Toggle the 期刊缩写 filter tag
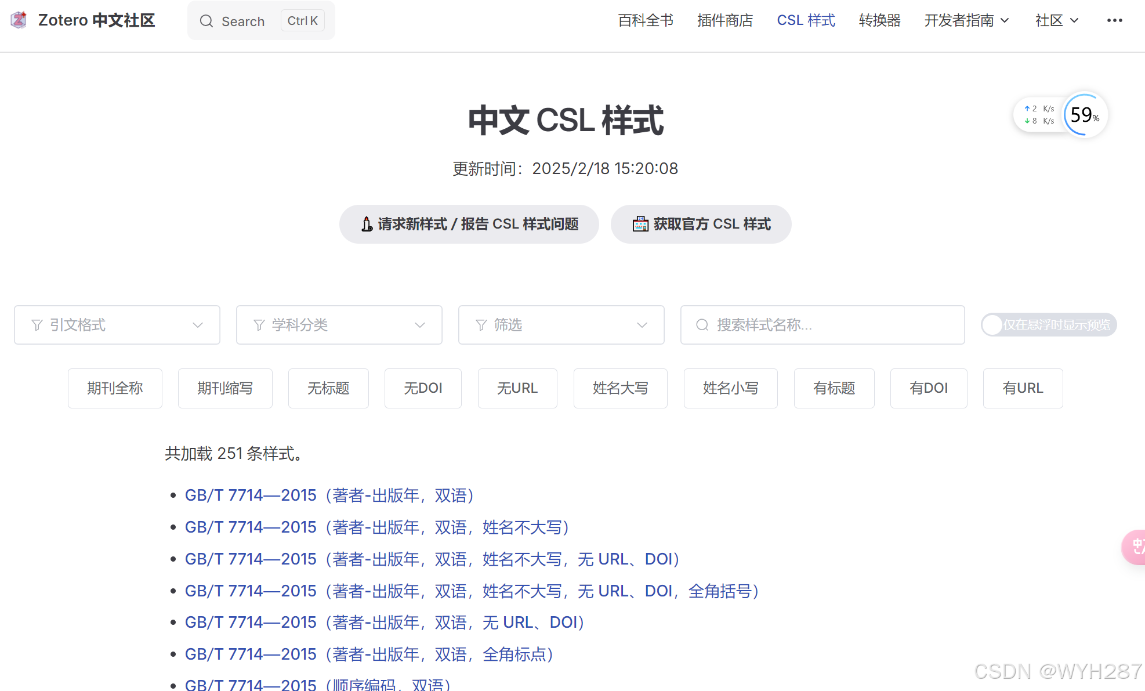1145x691 pixels. (x=225, y=388)
